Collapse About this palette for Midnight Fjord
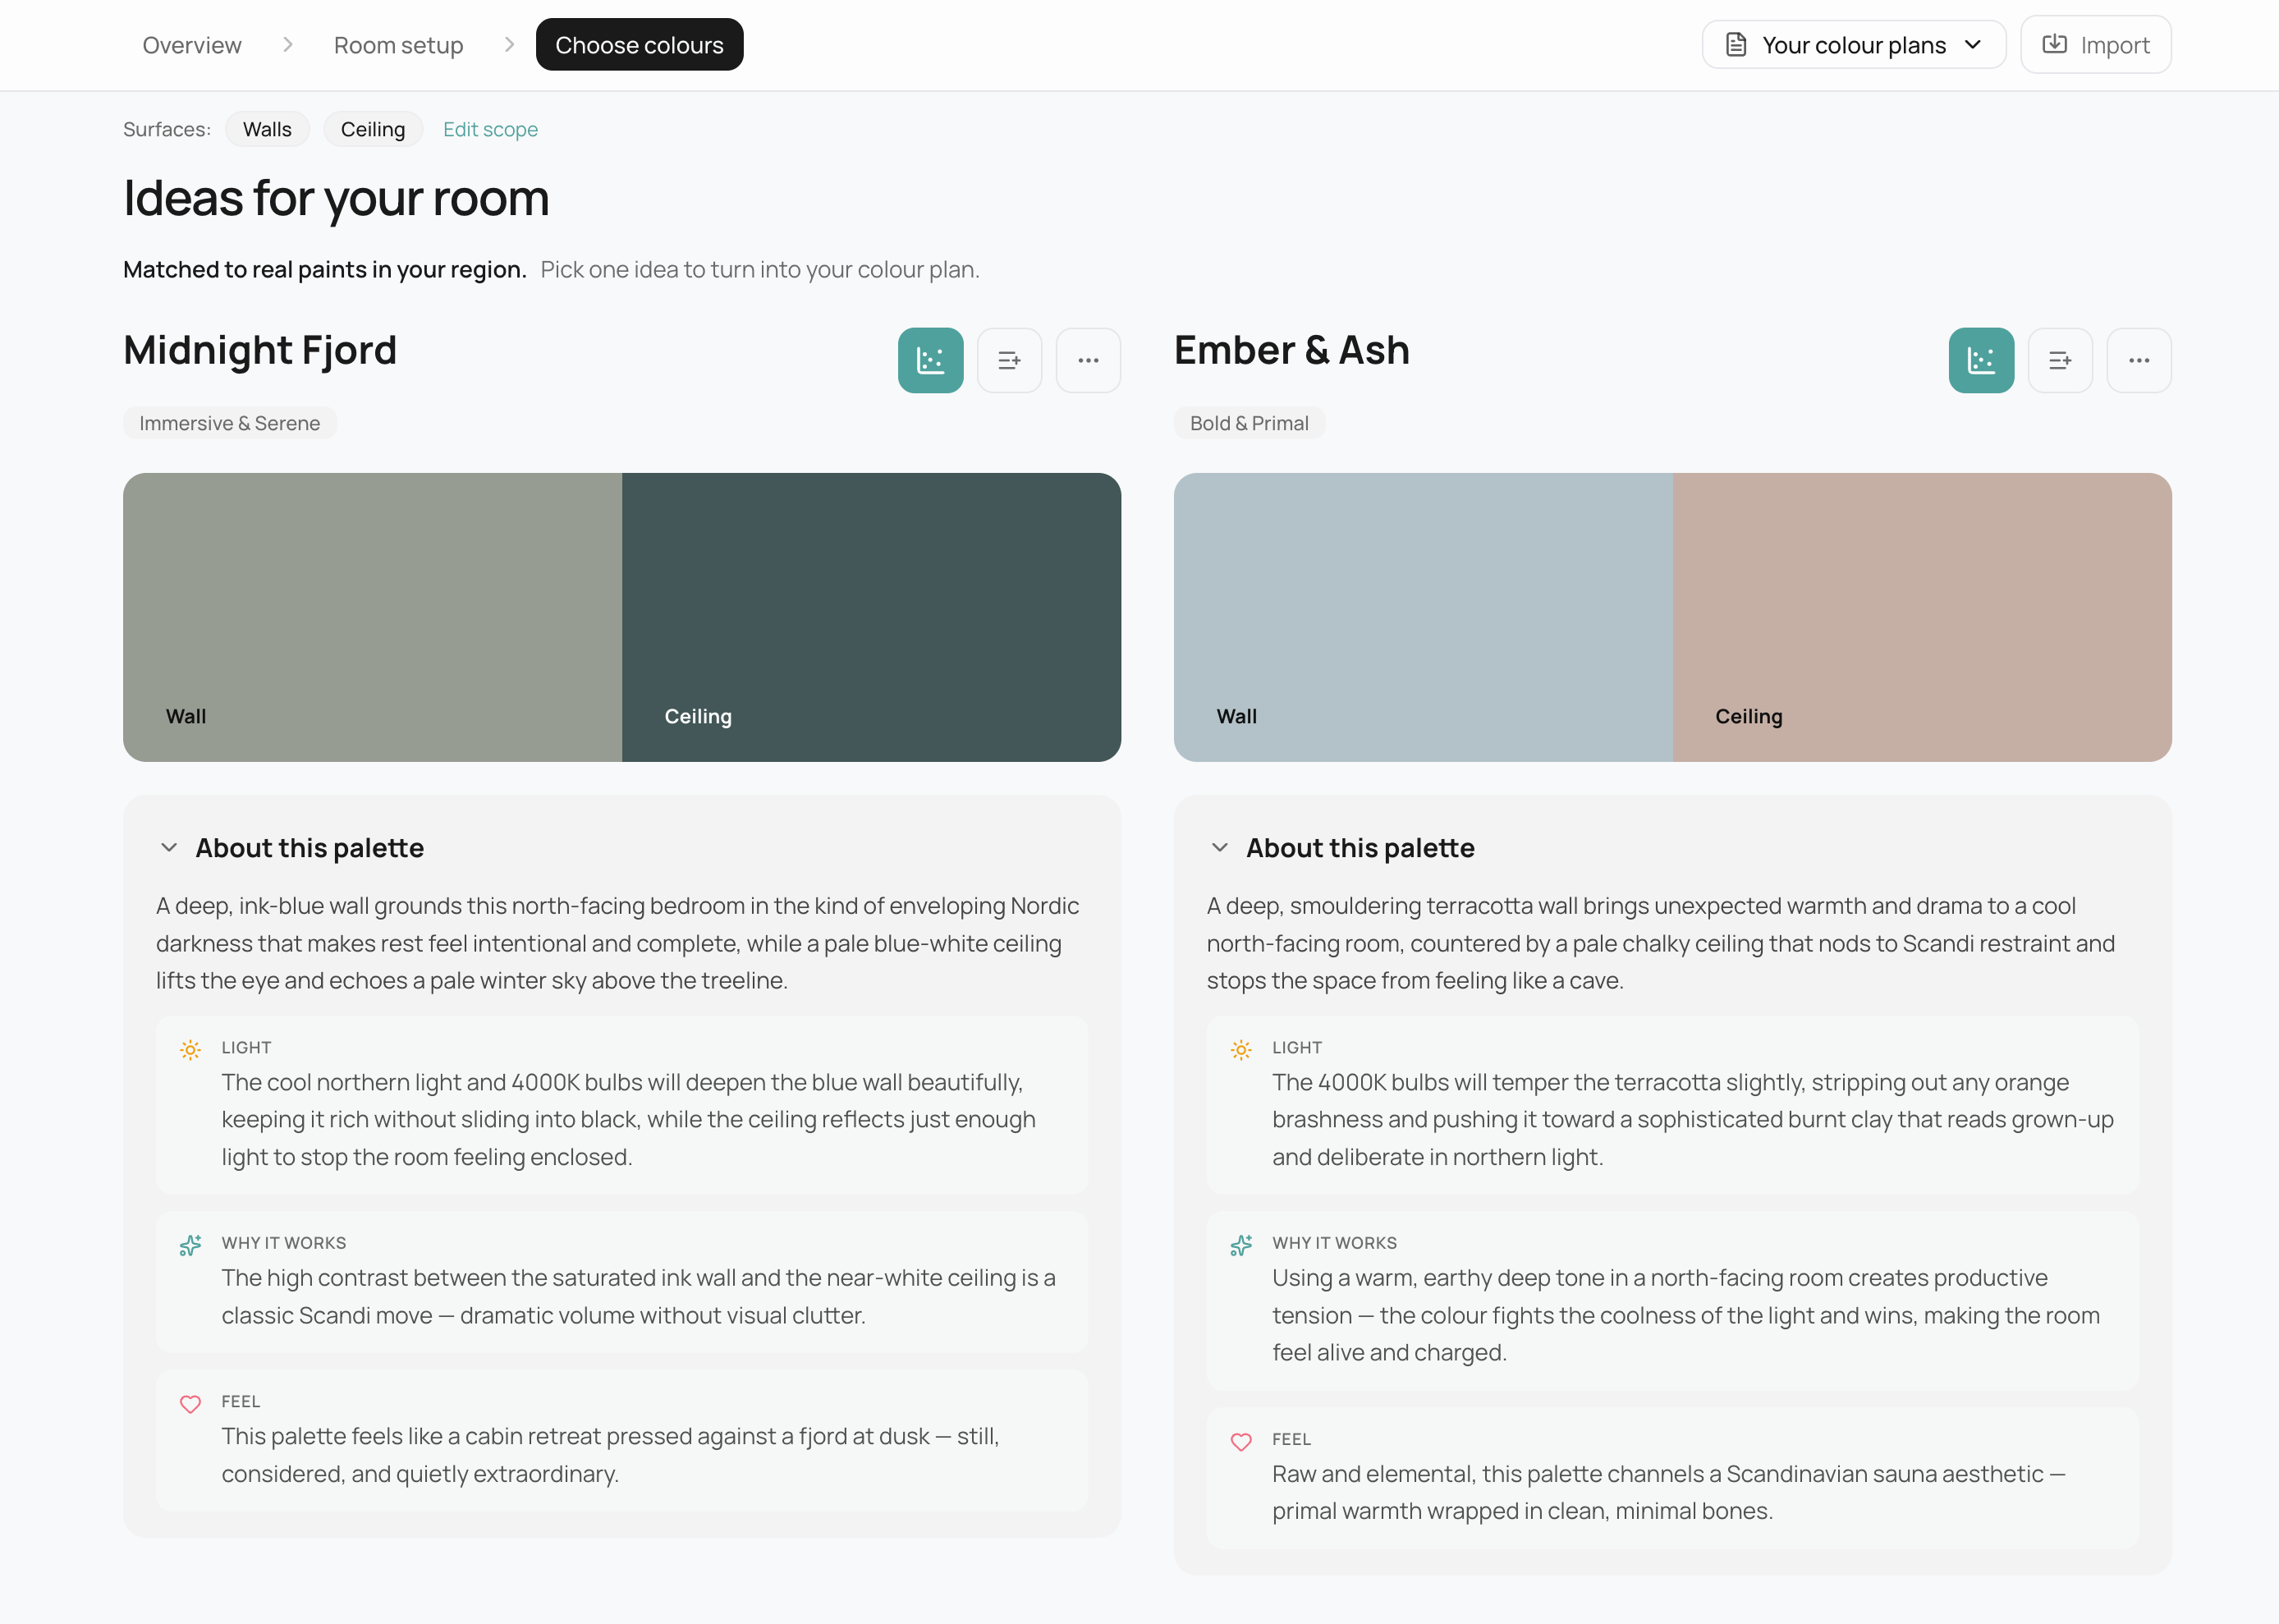Image resolution: width=2279 pixels, height=1624 pixels. click(170, 848)
